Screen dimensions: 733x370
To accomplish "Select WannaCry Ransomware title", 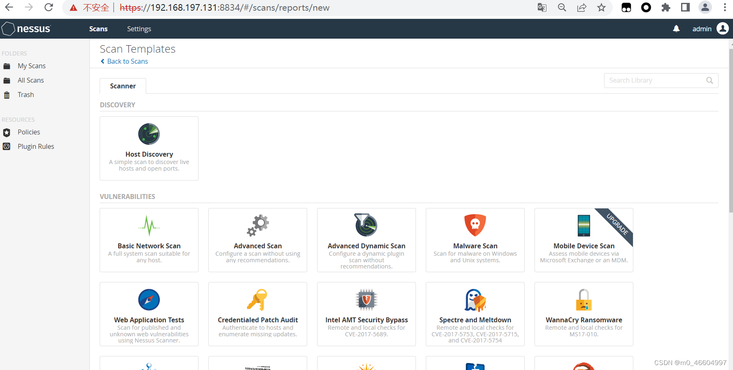I will 584,320.
